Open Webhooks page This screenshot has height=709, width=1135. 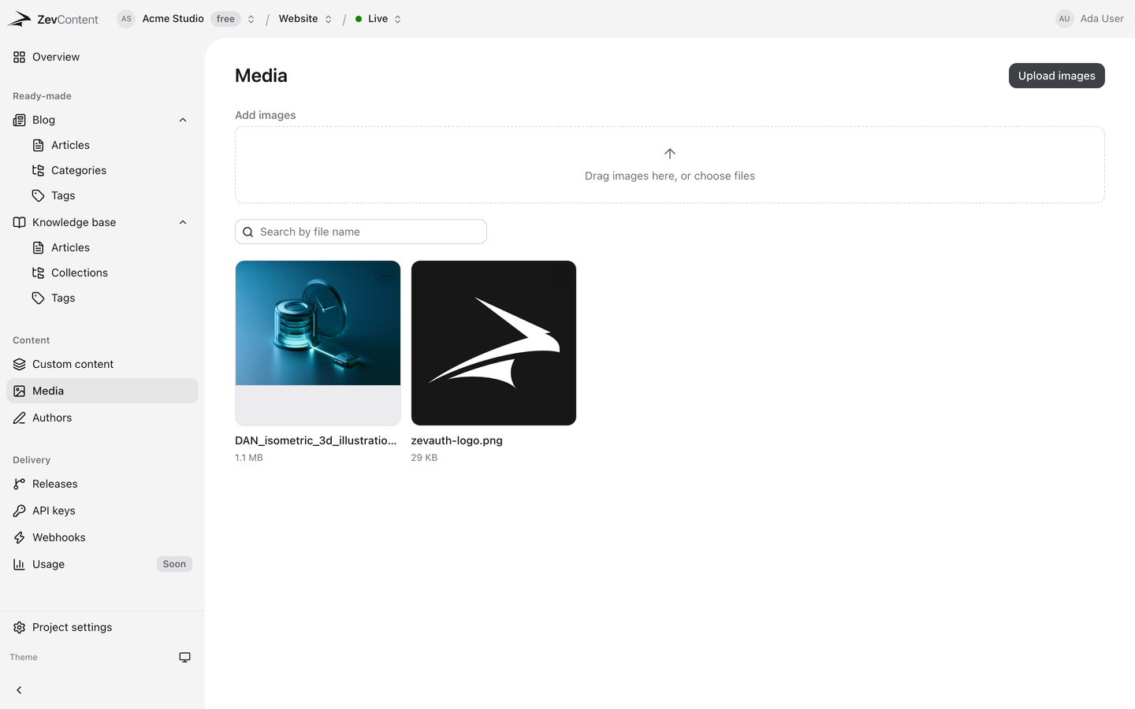(102, 537)
